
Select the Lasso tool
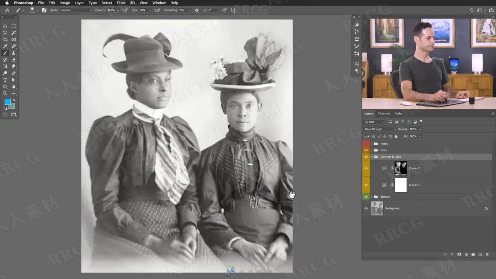point(5,33)
